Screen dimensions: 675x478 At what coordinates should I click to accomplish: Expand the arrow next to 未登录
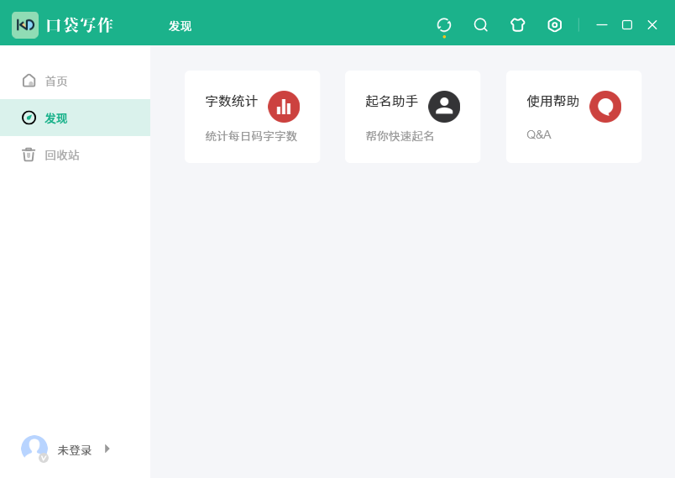click(x=107, y=449)
